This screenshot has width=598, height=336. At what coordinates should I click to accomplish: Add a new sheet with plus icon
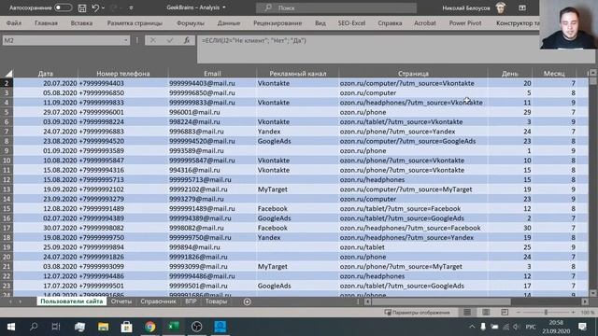[x=247, y=301]
